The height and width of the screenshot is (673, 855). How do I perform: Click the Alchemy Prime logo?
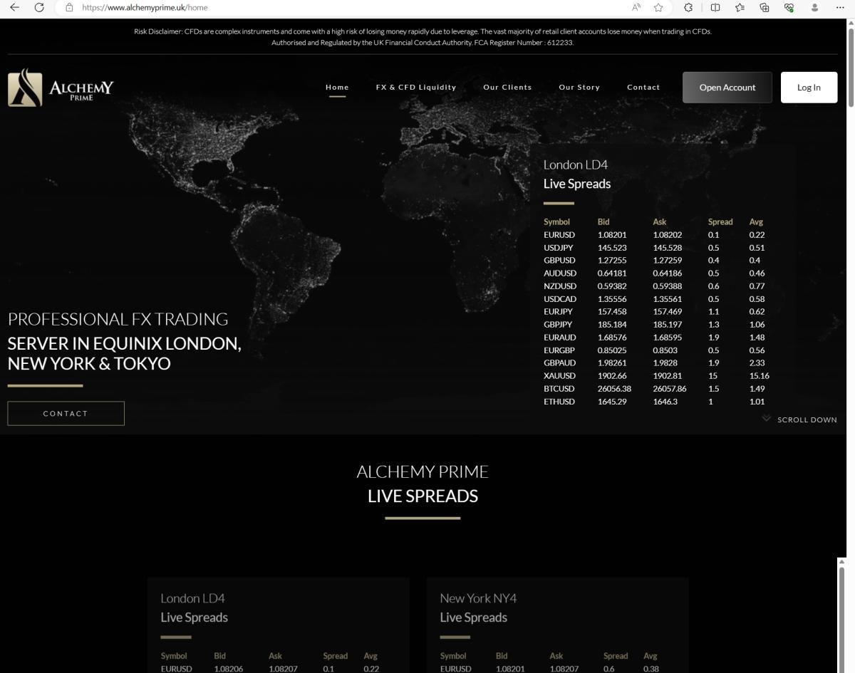point(61,88)
